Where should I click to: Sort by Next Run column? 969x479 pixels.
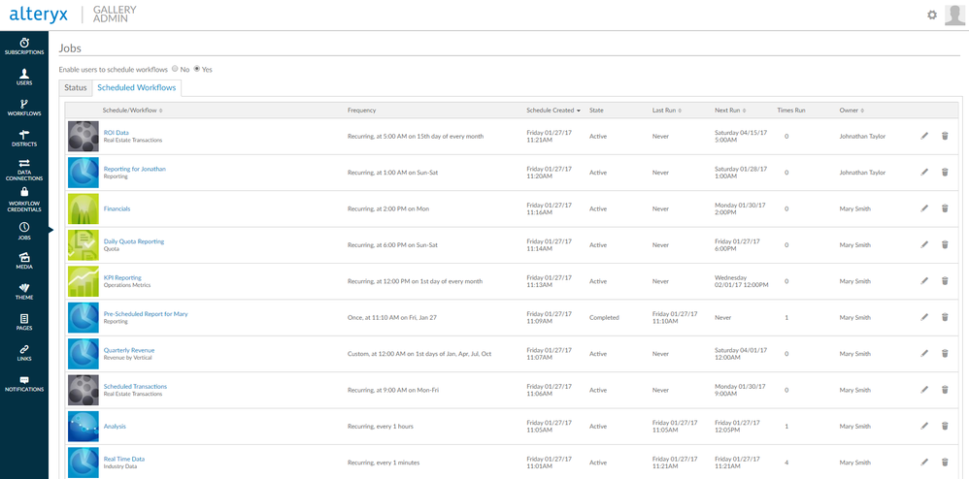(730, 111)
